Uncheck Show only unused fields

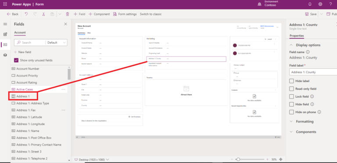[16, 60]
